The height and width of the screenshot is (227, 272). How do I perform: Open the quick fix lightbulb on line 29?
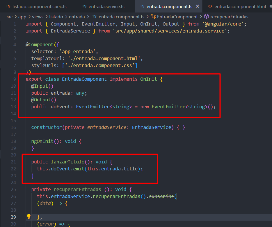[28, 216]
